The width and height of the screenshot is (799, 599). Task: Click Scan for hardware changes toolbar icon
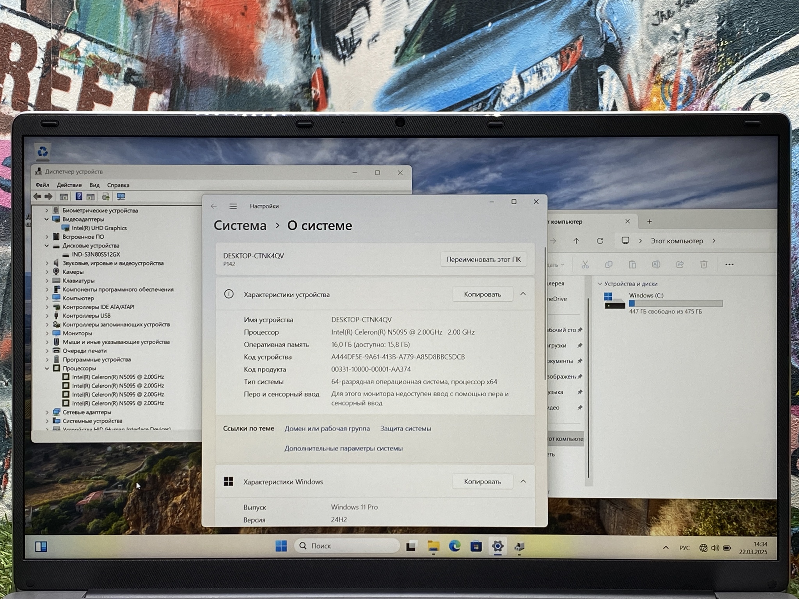click(121, 197)
